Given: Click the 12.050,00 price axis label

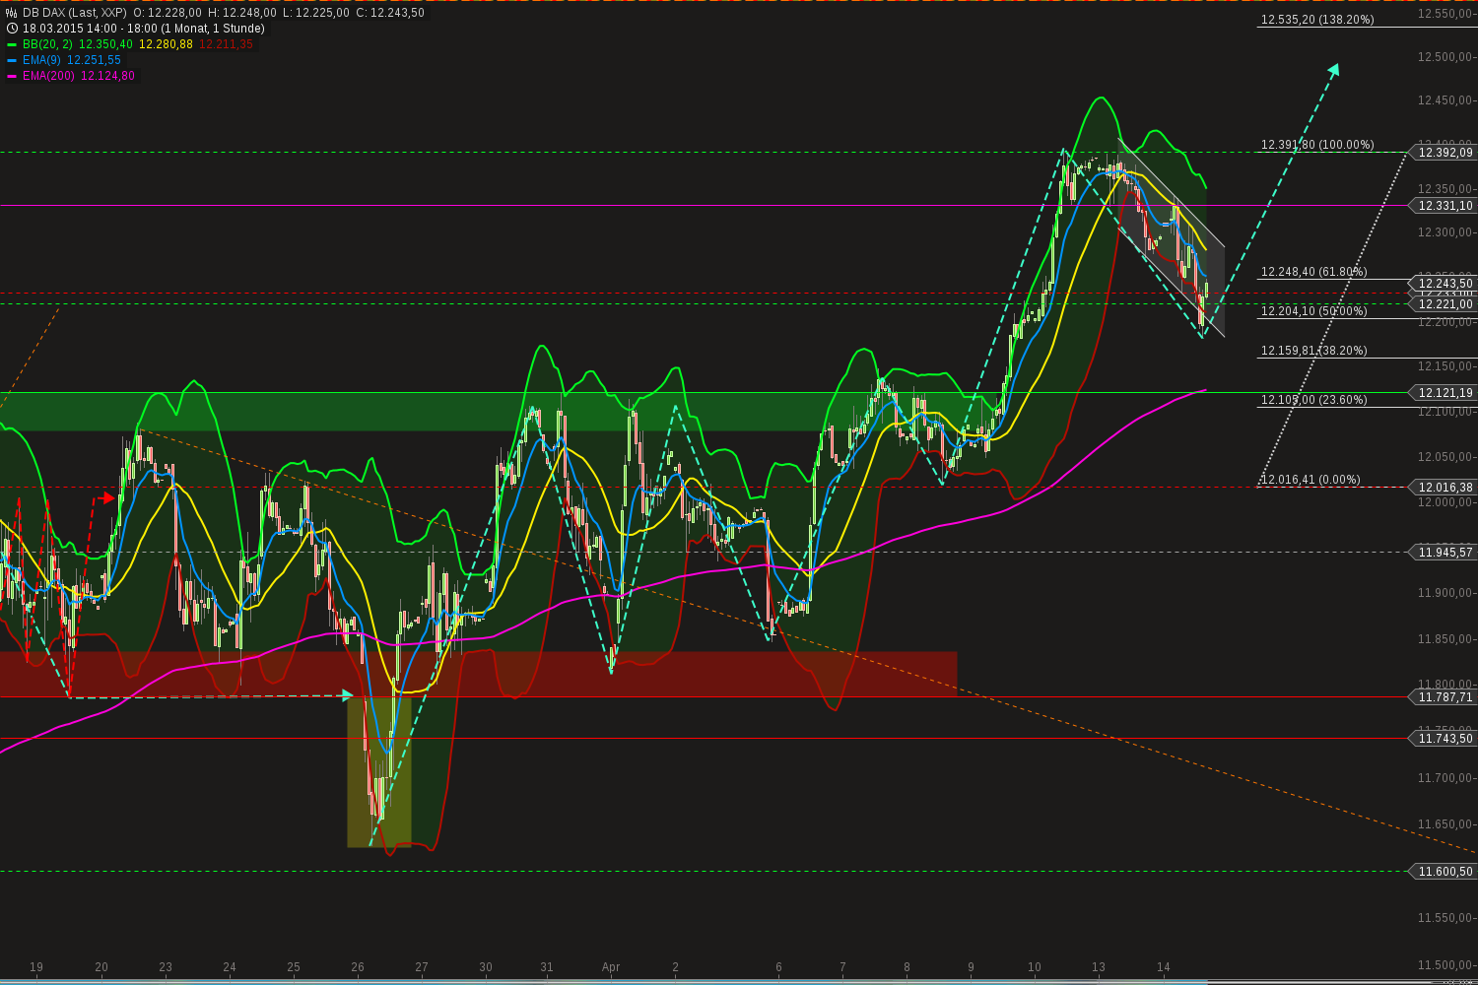Looking at the screenshot, I should (x=1445, y=457).
